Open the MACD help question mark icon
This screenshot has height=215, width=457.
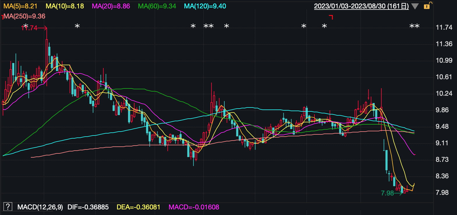pos(8,207)
